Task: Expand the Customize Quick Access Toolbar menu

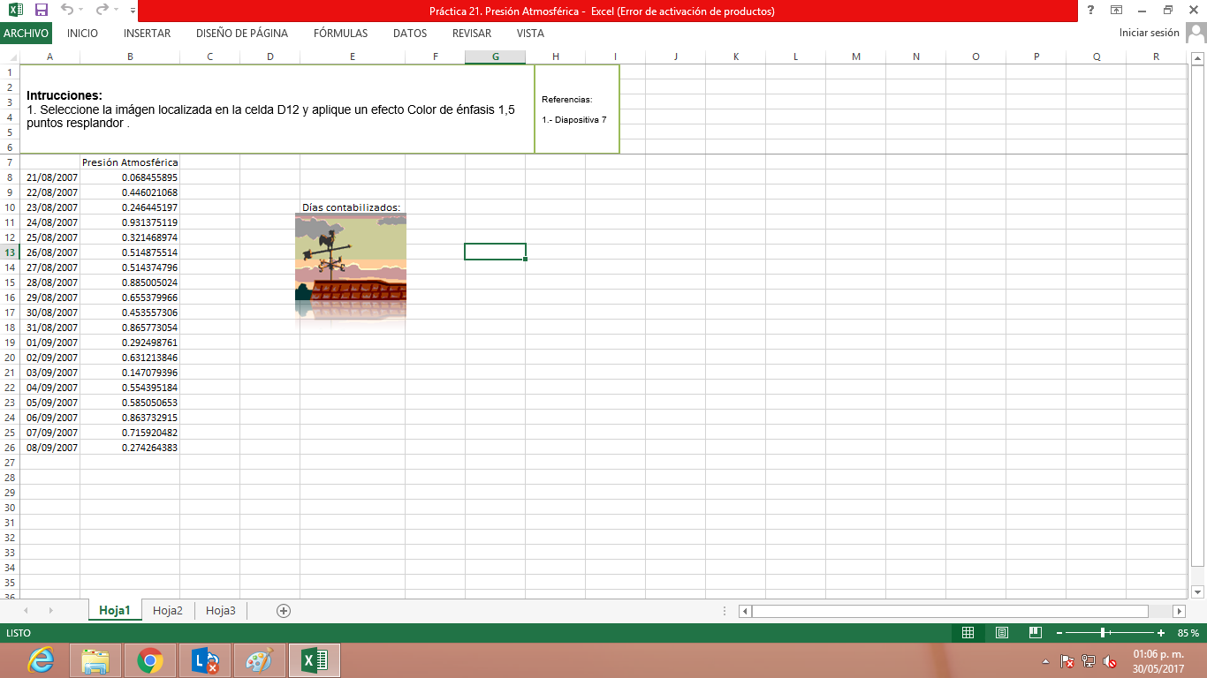Action: point(133,11)
